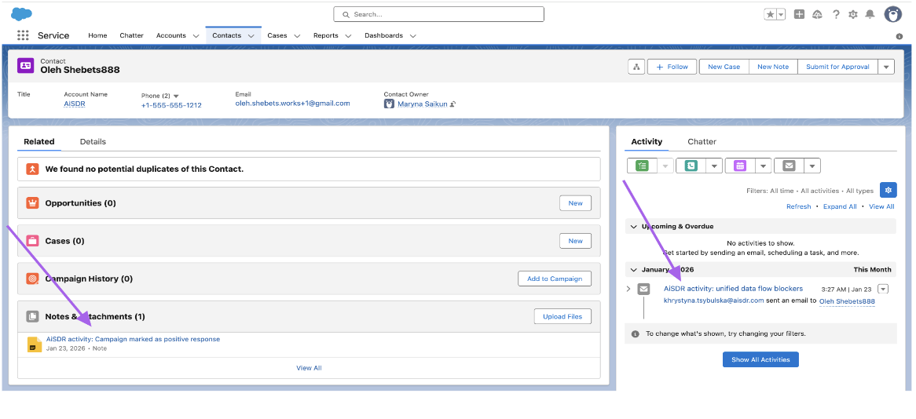Image resolution: width=916 pixels, height=419 pixels.
Task: Open more record actions dropdown
Action: (886, 67)
